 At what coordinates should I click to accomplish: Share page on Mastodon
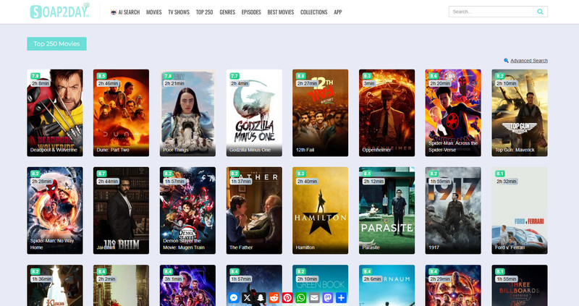328,297
